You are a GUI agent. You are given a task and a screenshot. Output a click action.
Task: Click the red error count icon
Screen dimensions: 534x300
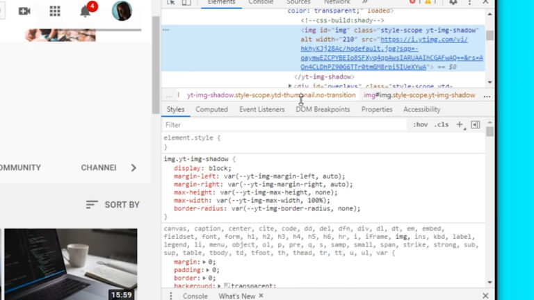point(412,1)
